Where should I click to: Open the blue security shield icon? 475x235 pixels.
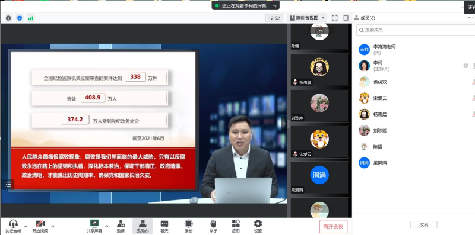tap(20, 18)
